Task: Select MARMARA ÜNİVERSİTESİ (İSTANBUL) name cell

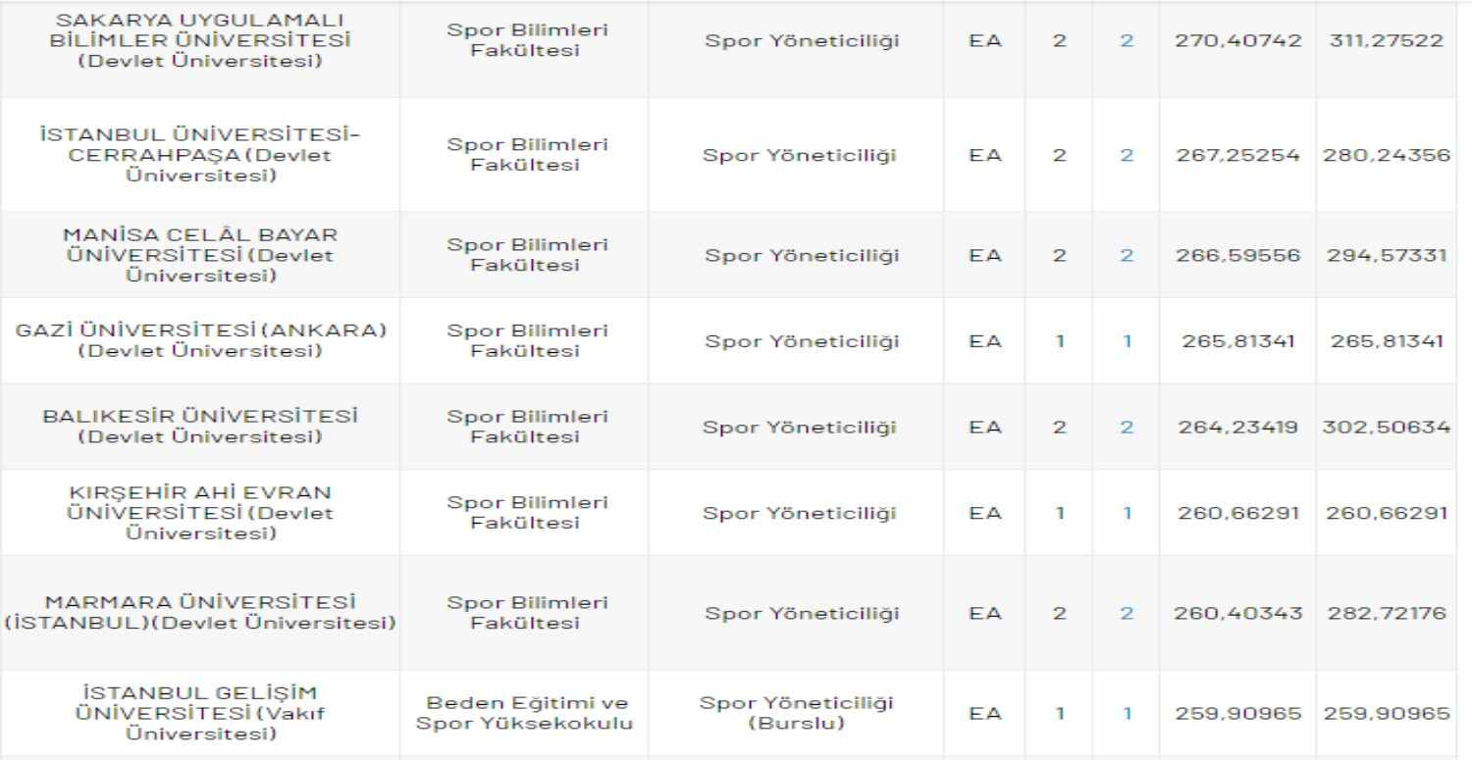Action: [x=199, y=614]
